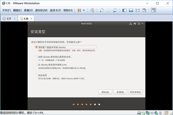Click the pause virtual machine icon

click(79, 10)
